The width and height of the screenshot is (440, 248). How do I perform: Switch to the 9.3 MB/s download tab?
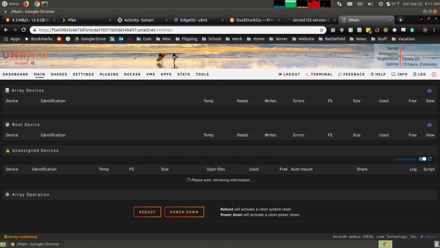click(30, 20)
